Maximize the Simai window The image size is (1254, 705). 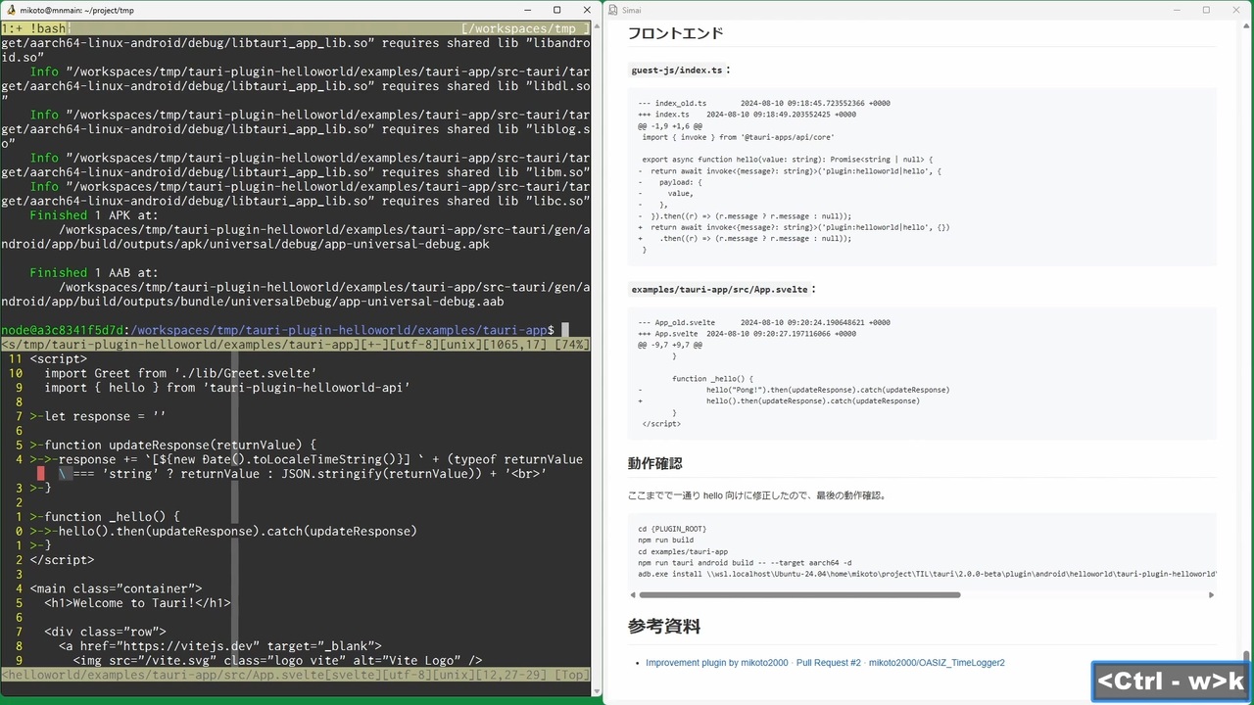(x=1206, y=10)
